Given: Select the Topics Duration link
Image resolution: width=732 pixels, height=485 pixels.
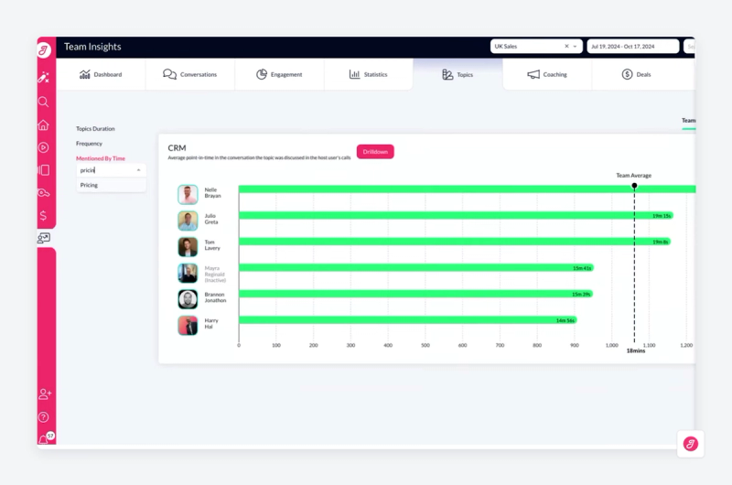Looking at the screenshot, I should [95, 129].
